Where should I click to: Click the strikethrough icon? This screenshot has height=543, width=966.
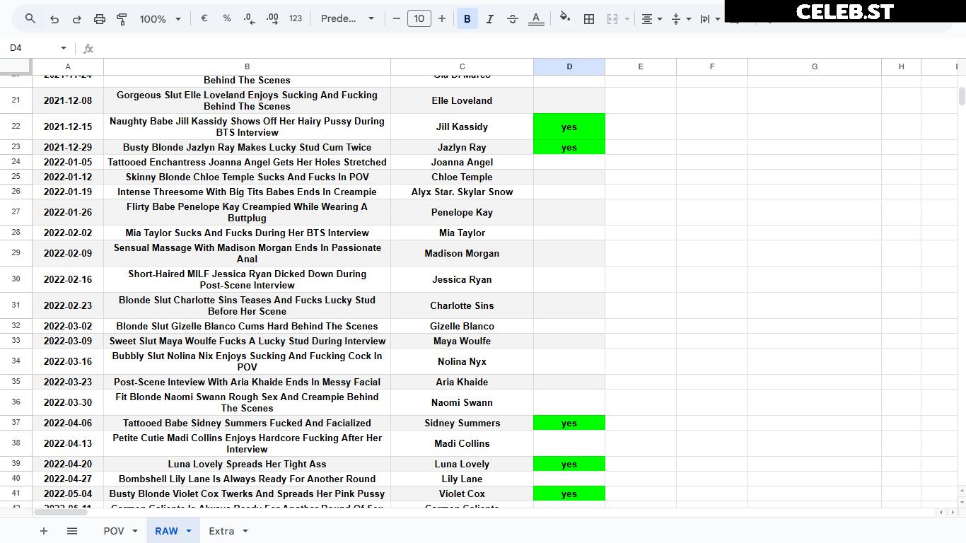click(513, 19)
